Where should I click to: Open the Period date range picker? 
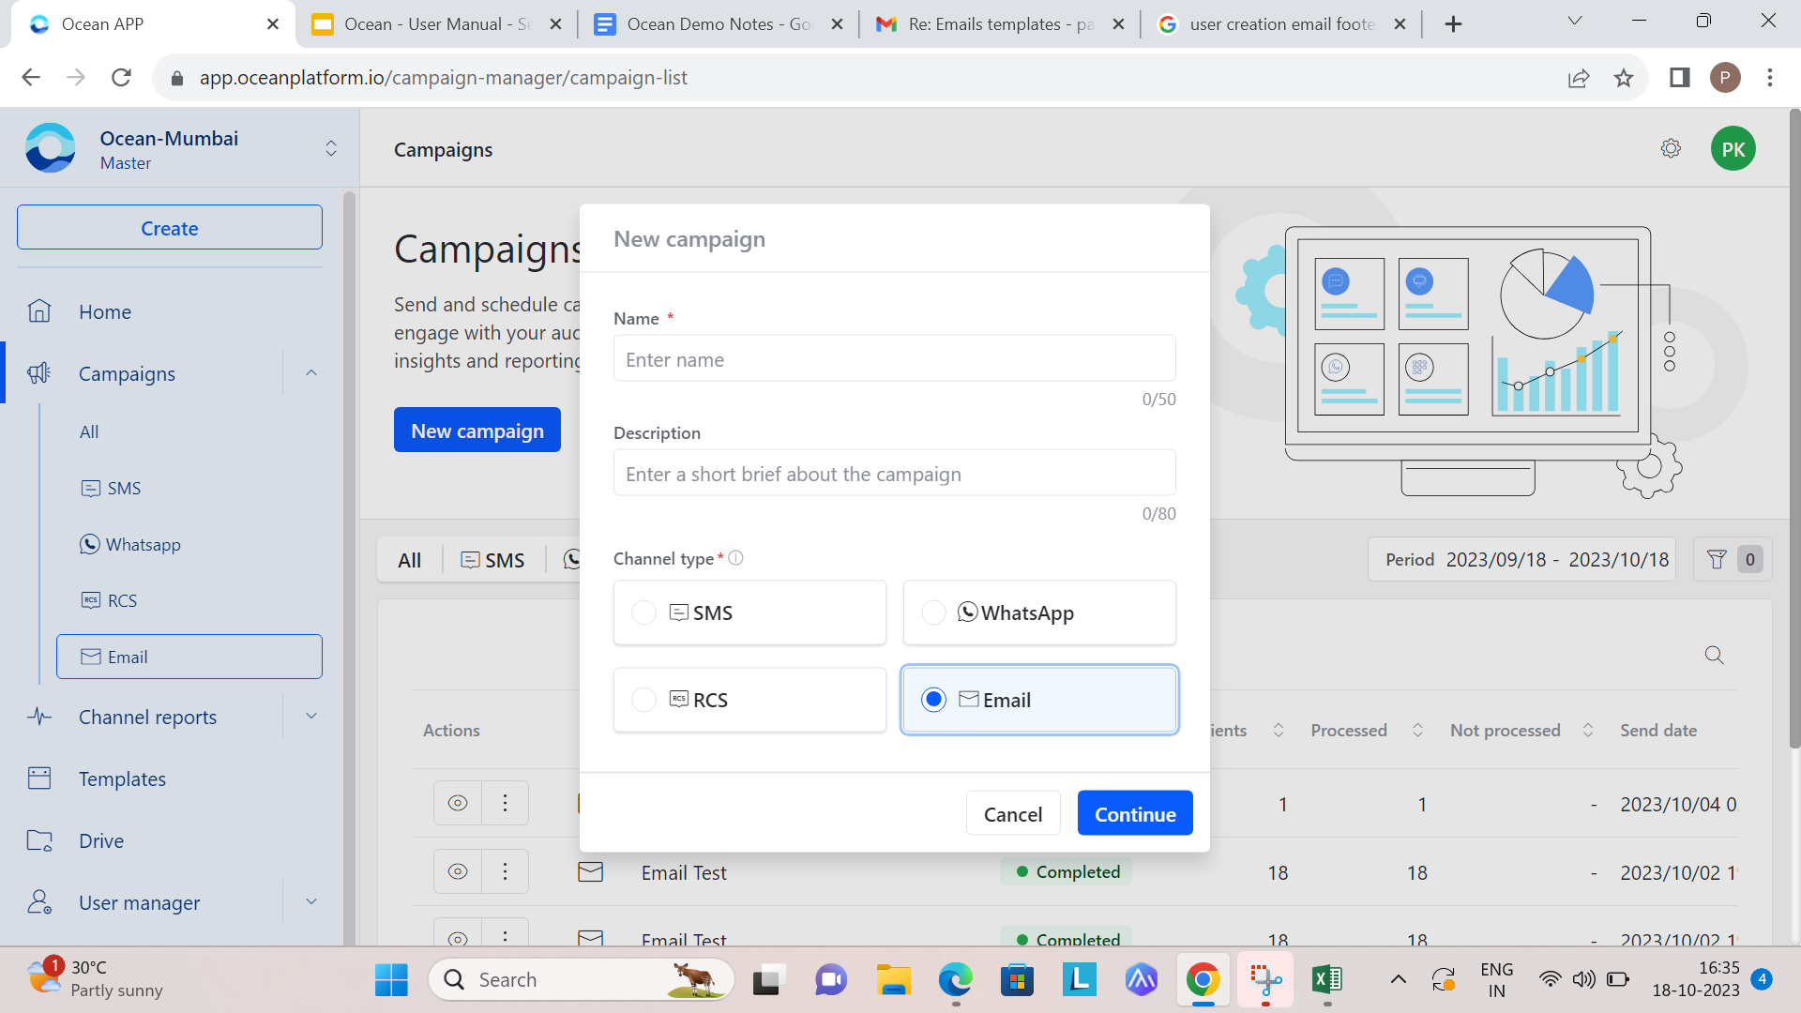tap(1522, 559)
